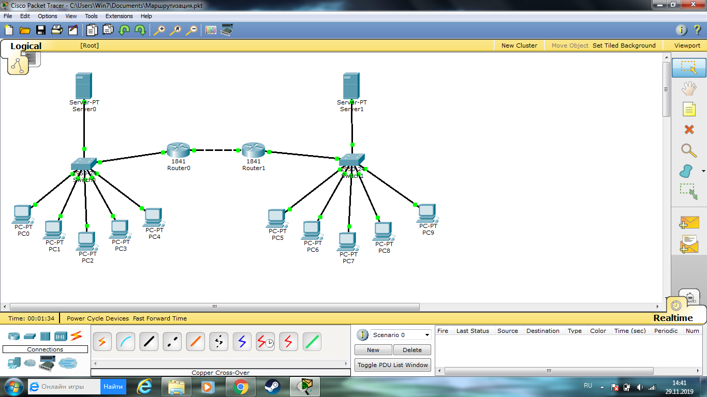Image resolution: width=707 pixels, height=397 pixels.
Task: Open a file using the folder icon
Action: tap(24, 30)
